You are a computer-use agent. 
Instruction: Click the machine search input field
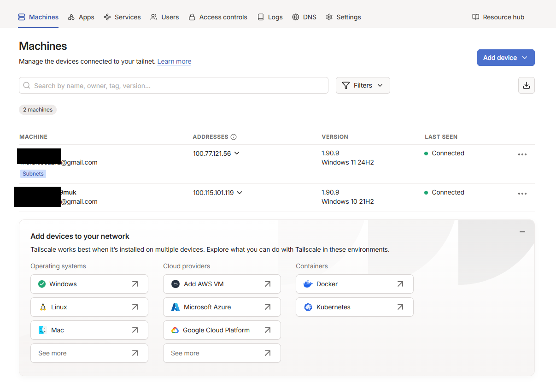pos(173,85)
